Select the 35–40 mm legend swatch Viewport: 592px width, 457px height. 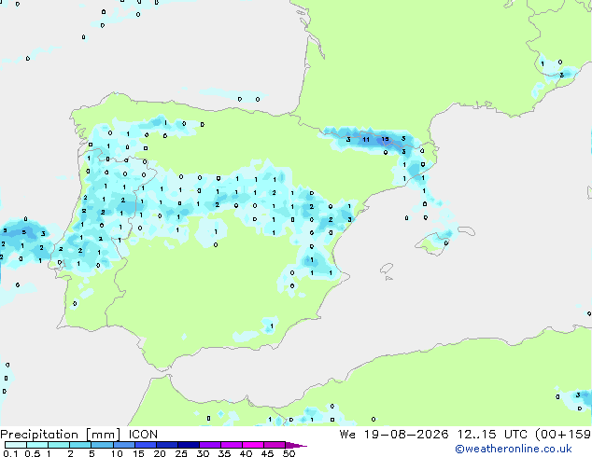tap(231, 445)
